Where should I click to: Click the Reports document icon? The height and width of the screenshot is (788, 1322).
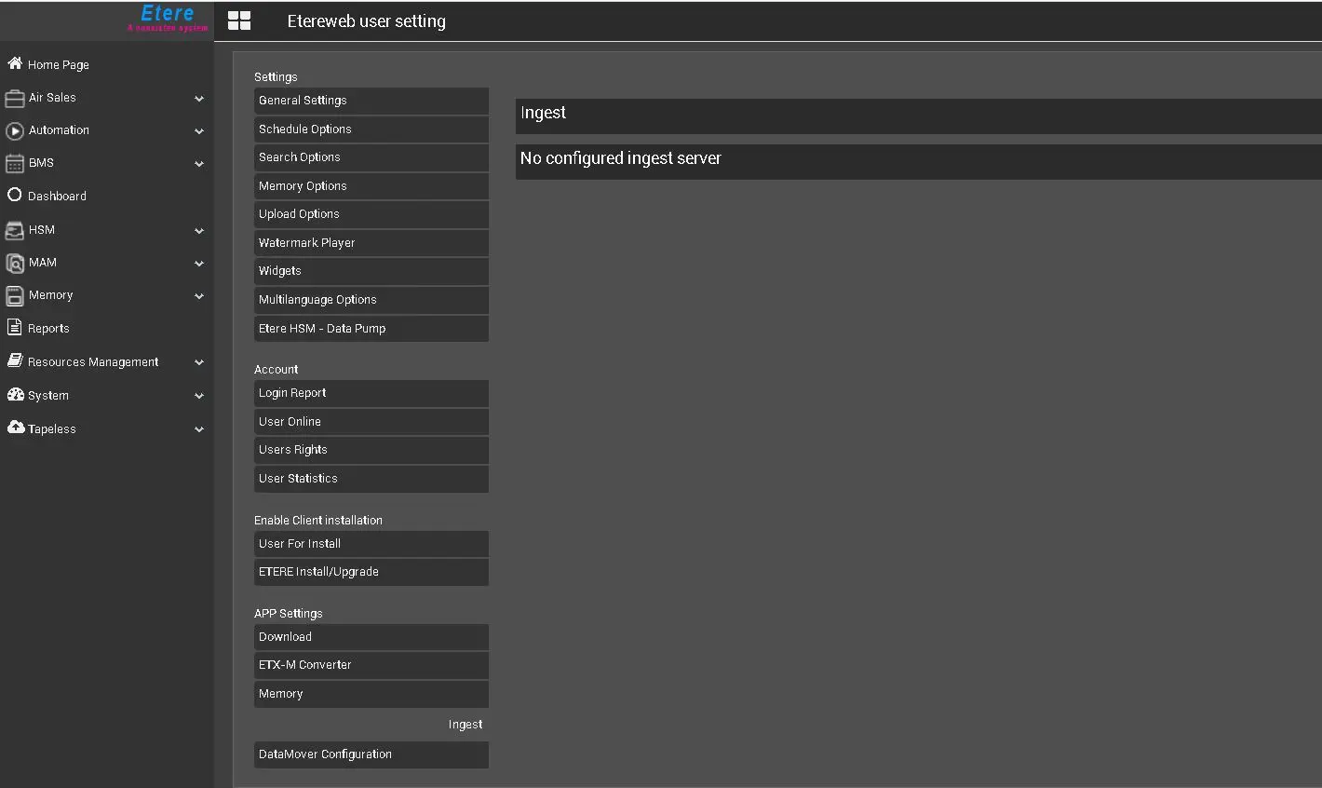point(15,328)
